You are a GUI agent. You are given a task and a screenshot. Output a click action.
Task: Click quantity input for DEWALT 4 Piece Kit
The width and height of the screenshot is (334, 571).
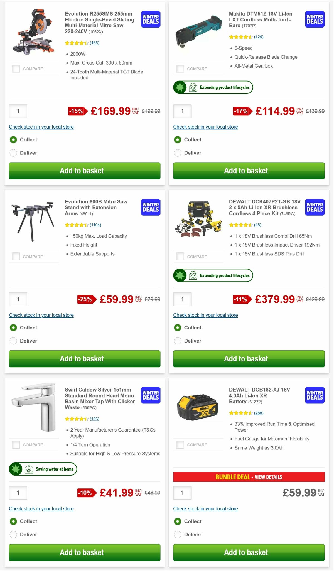coord(182,299)
